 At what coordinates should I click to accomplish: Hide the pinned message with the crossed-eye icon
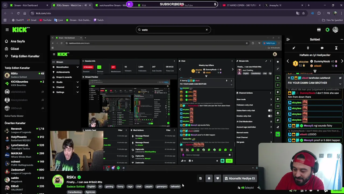[340, 78]
